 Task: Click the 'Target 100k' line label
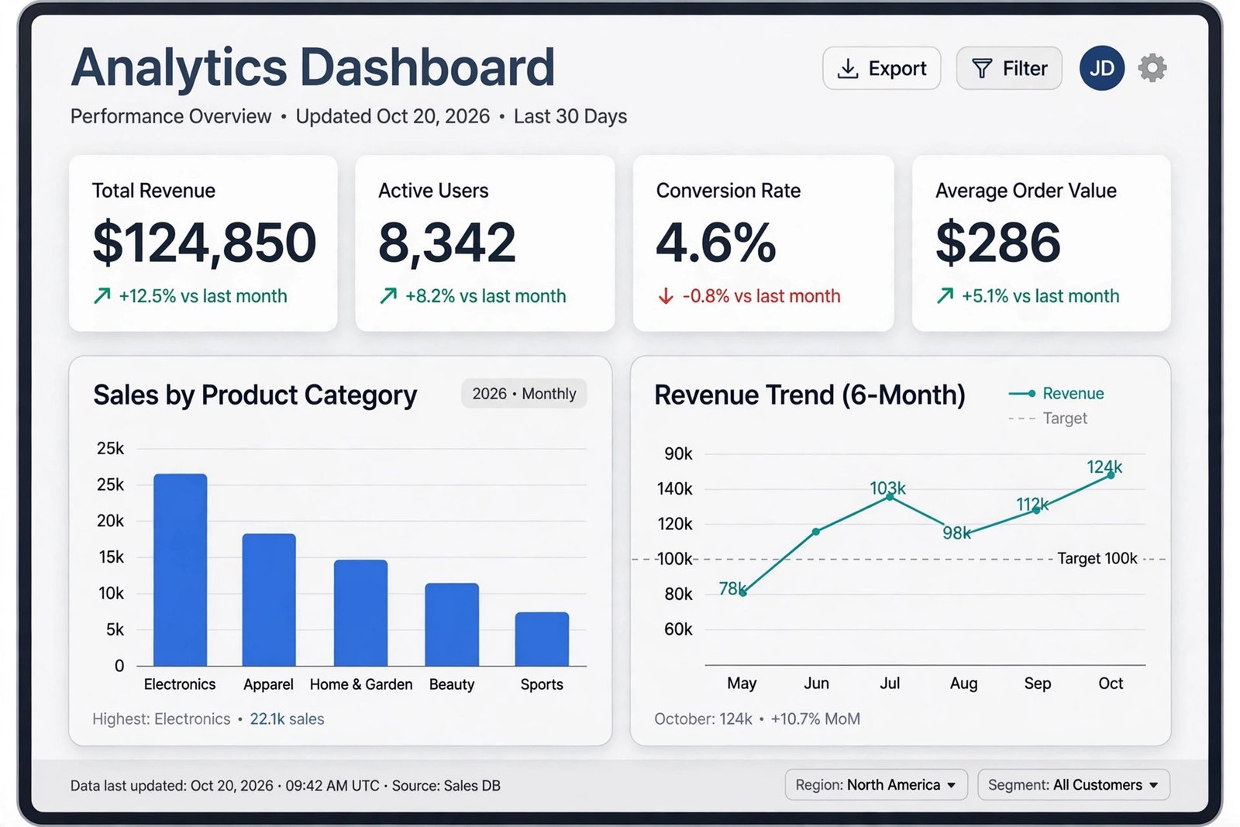[1097, 559]
